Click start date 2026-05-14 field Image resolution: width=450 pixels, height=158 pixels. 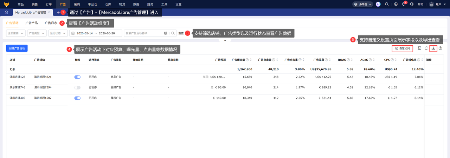click(x=84, y=33)
